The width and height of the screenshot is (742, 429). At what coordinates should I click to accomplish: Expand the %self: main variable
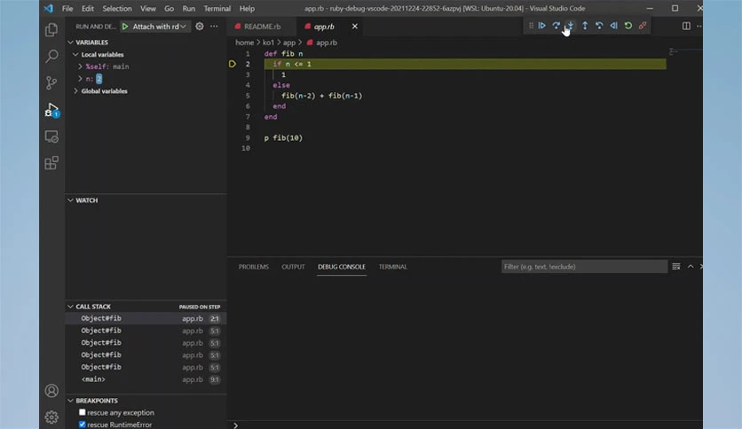pos(81,66)
